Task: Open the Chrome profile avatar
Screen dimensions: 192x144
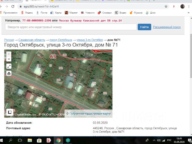Action: coord(182,6)
